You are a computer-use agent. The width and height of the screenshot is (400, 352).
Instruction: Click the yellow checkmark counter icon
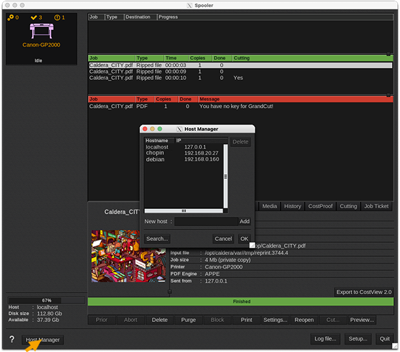click(x=32, y=17)
